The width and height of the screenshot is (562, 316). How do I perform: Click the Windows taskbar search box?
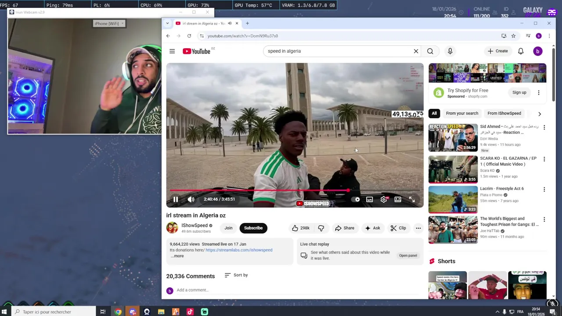[53, 312]
